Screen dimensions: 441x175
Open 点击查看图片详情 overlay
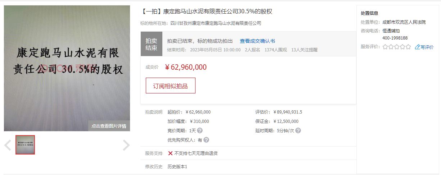(109, 126)
